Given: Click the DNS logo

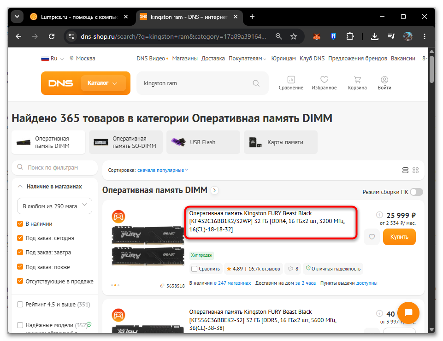Looking at the screenshot, I should (60, 83).
